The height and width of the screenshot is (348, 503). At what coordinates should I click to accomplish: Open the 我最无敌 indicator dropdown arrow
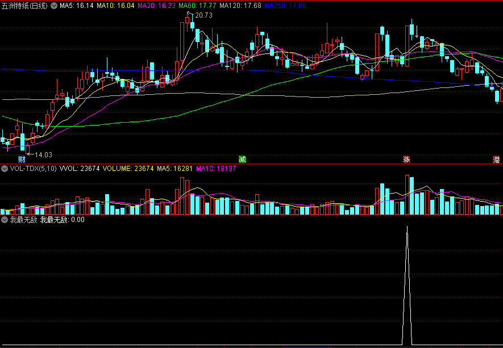(x=5, y=220)
